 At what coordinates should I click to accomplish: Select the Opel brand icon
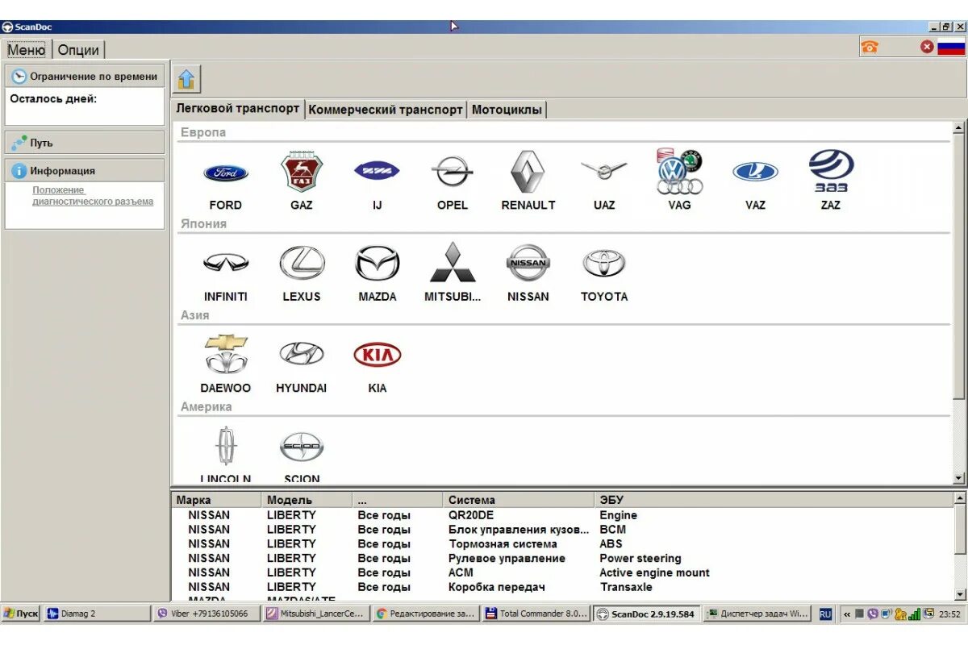[x=453, y=172]
